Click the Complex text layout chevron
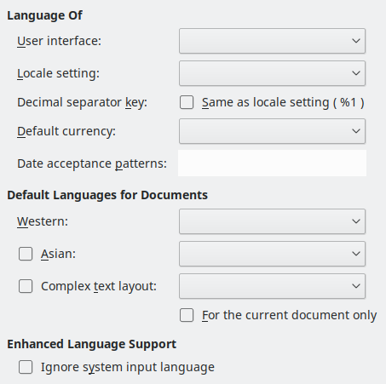The image size is (386, 384). (356, 286)
